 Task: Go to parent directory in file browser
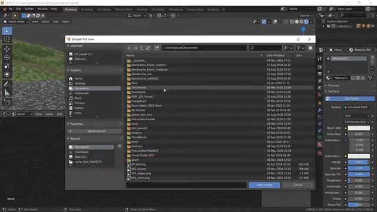pos(141,48)
